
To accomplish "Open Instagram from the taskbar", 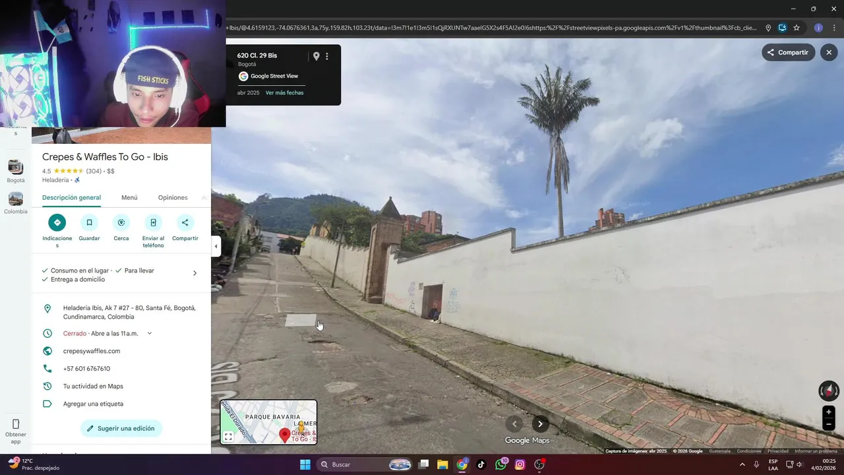I will 520,464.
